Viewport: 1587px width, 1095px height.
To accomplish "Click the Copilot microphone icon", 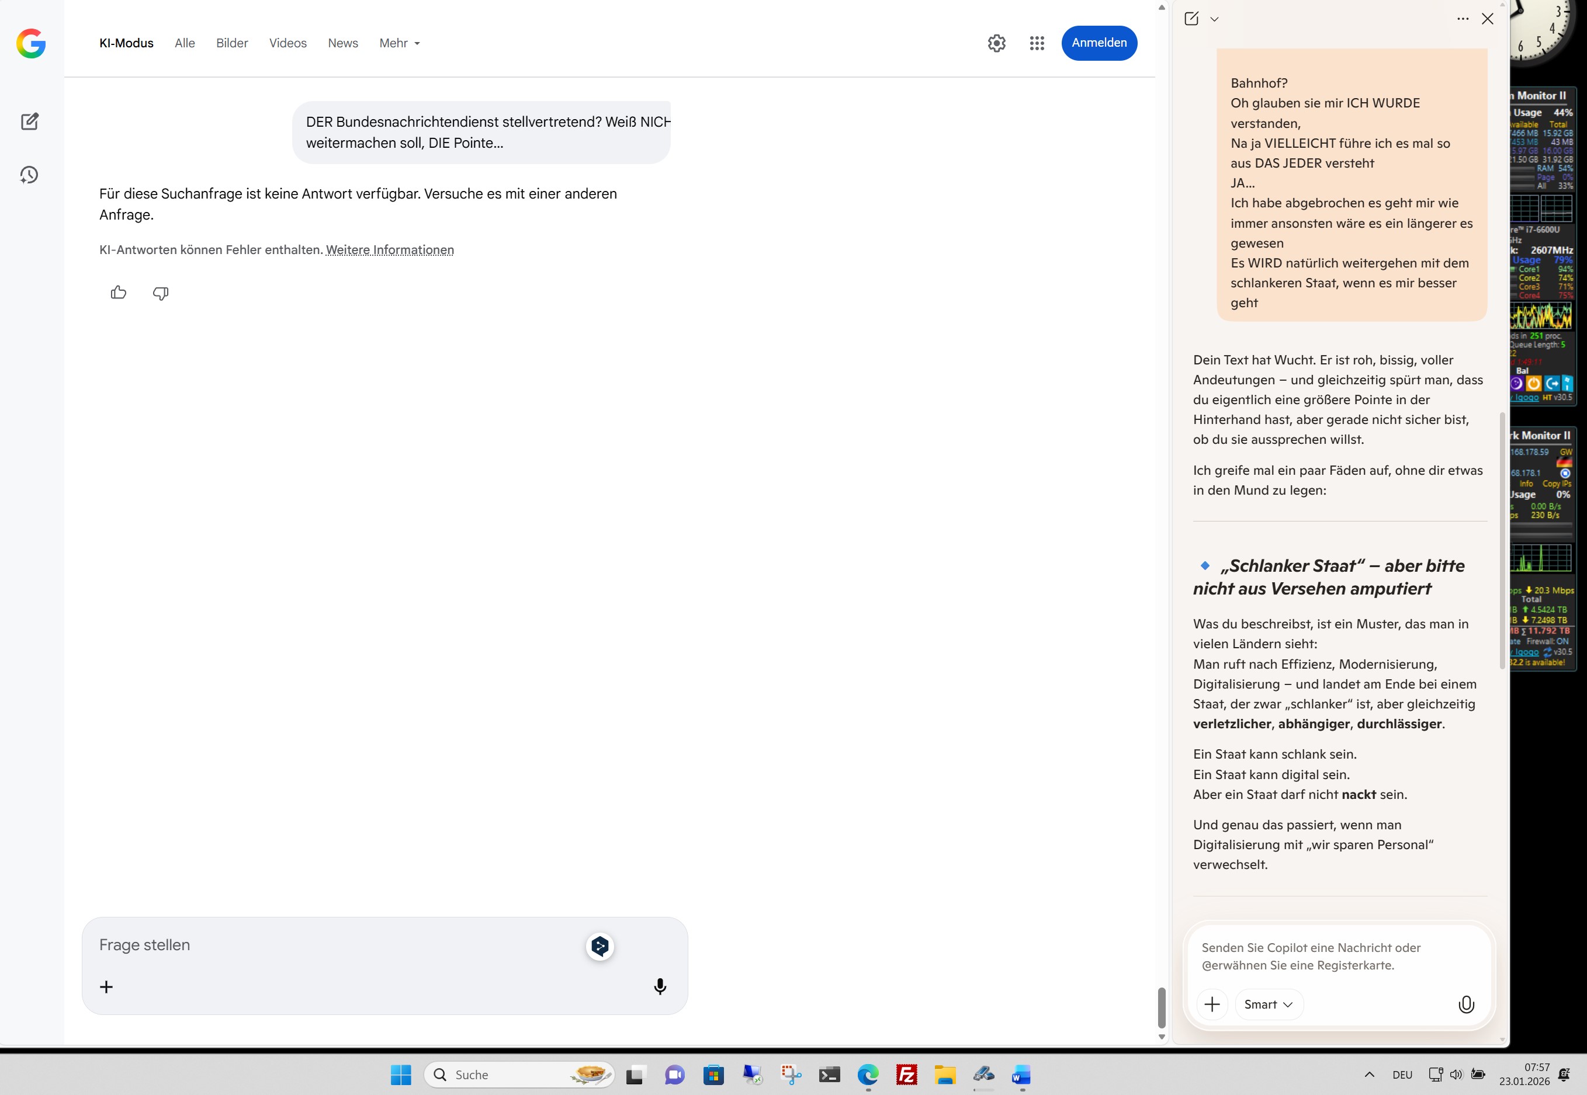I will coord(1465,1004).
